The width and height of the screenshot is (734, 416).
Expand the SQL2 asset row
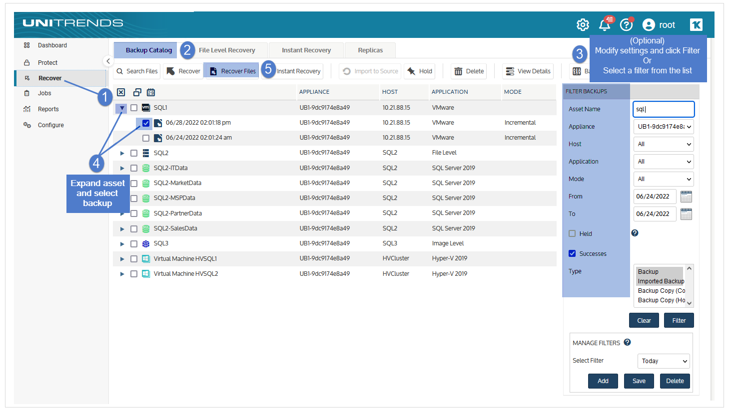pyautogui.click(x=122, y=153)
